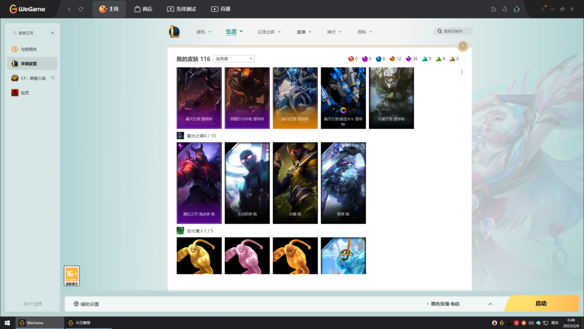Open the 黑曜石守护者 墨菲特 skin card

(247, 98)
